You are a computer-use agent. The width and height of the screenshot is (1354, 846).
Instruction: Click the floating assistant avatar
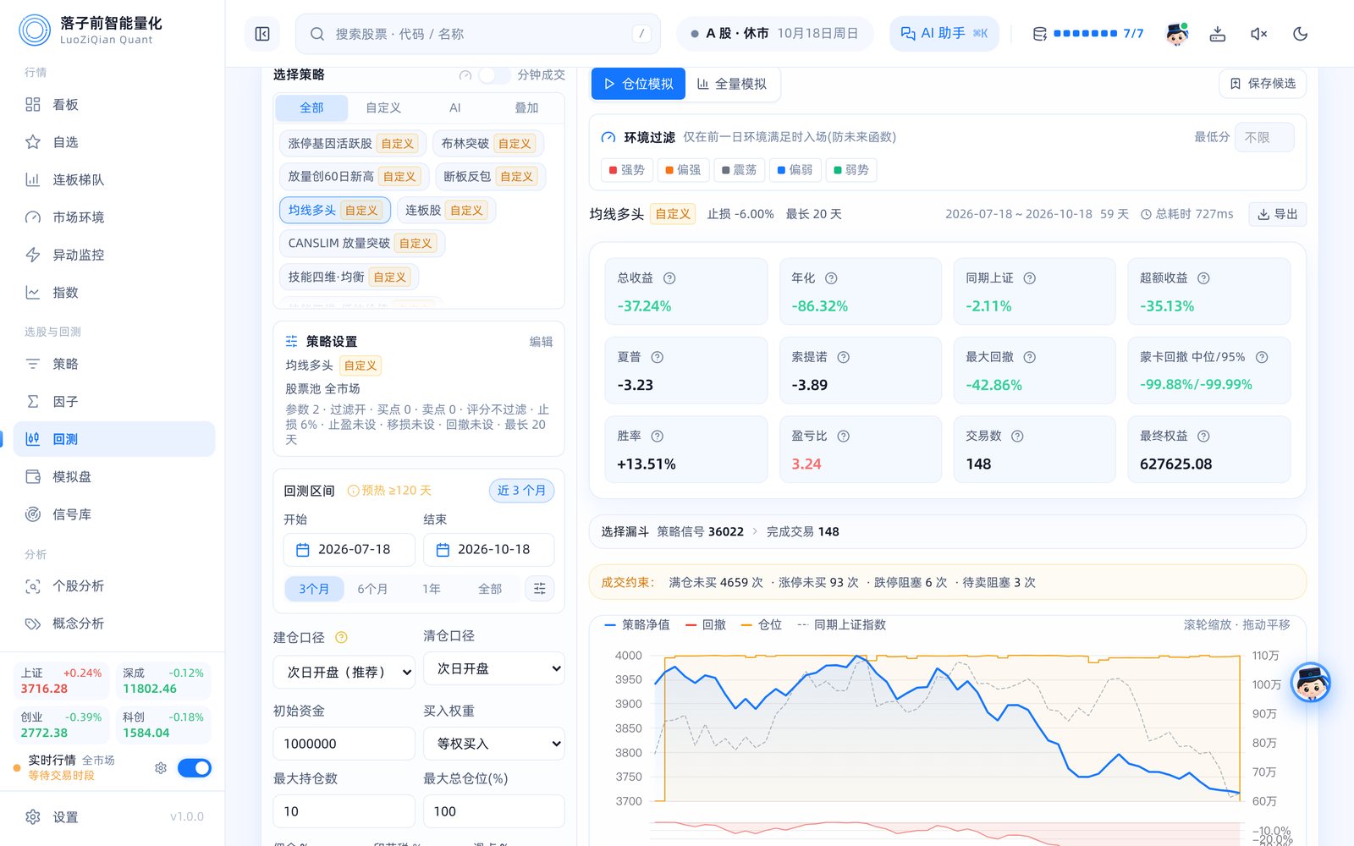[1311, 683]
